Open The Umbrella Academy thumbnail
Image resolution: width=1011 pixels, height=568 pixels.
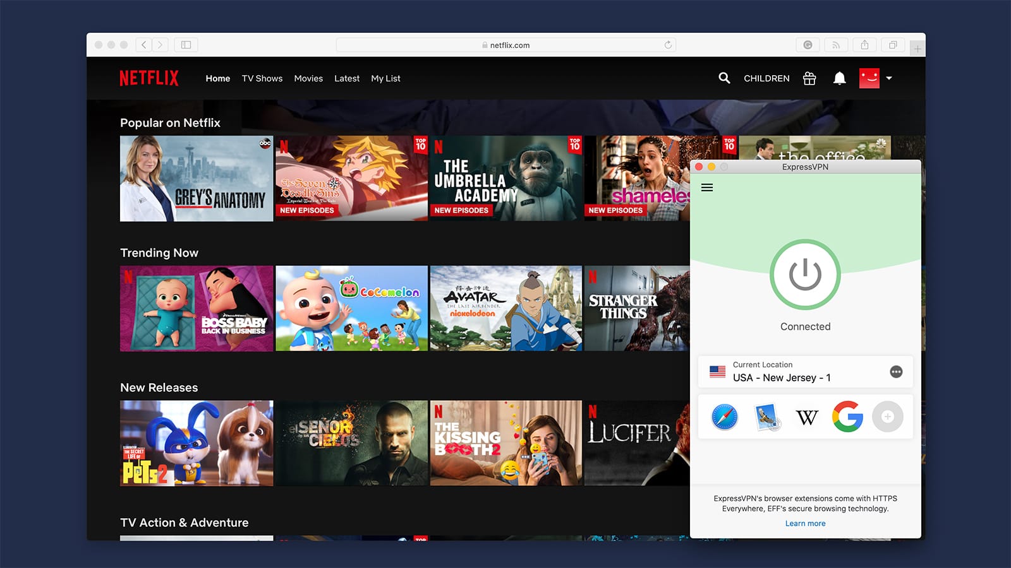point(506,179)
